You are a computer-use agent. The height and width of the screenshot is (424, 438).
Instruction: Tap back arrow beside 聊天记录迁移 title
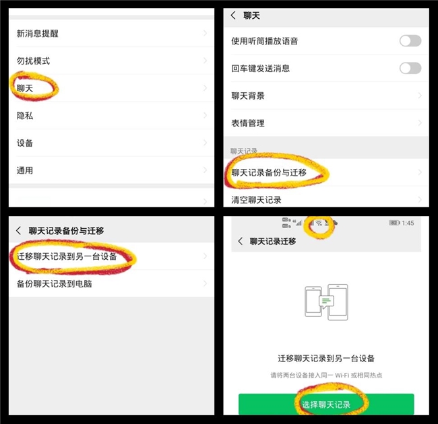(241, 242)
